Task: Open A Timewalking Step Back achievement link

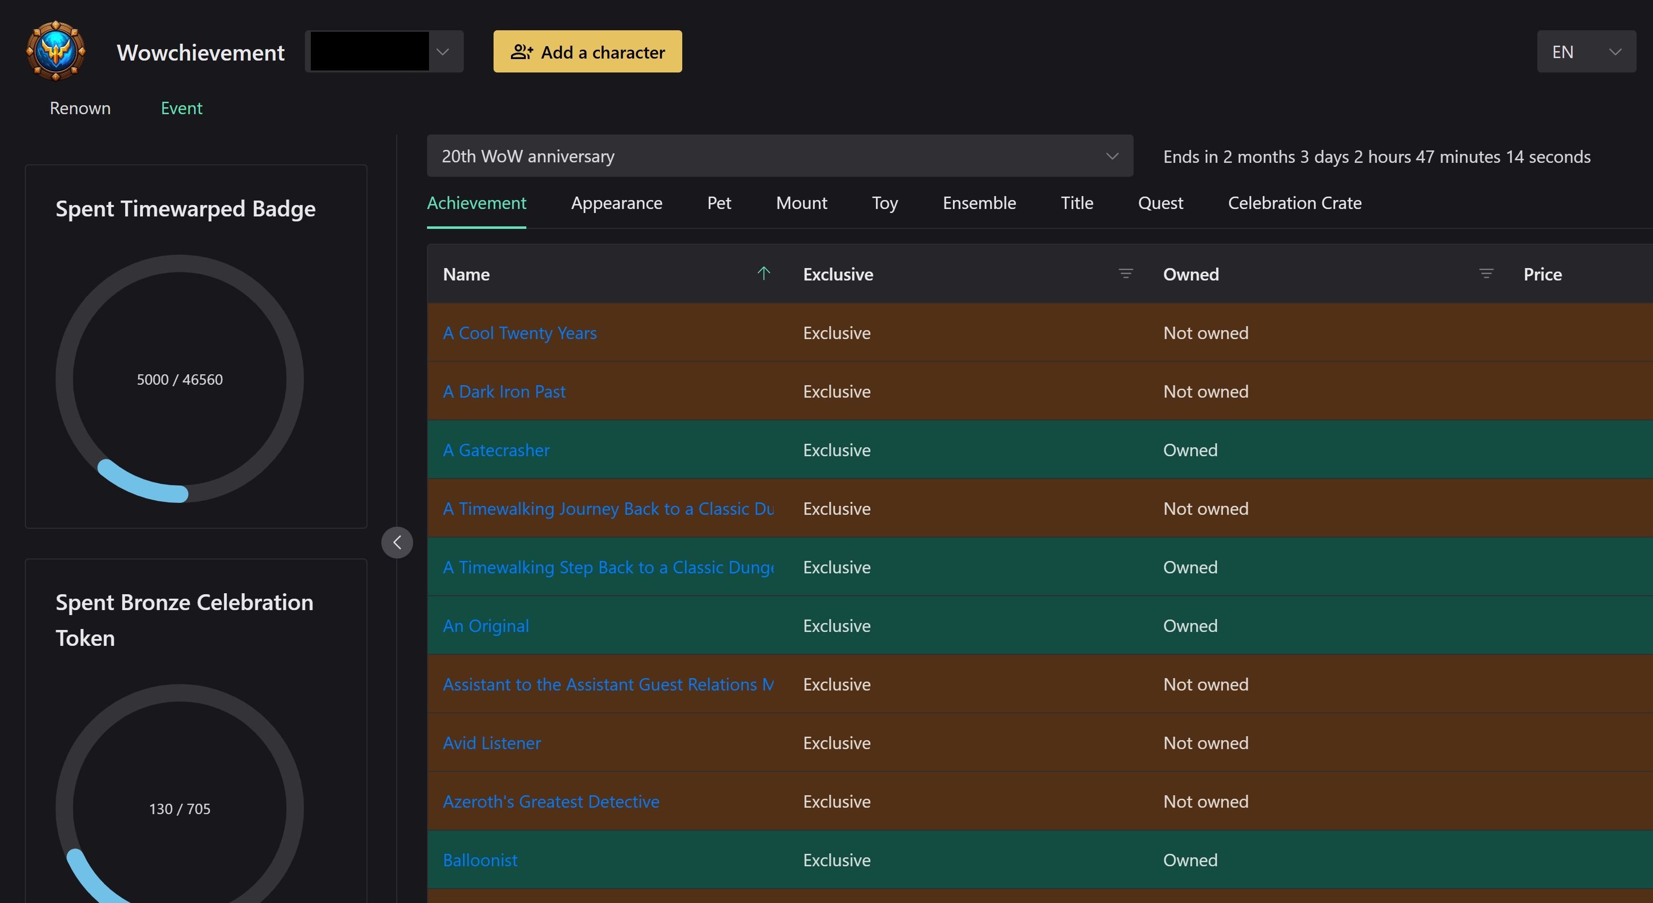Action: coord(608,567)
